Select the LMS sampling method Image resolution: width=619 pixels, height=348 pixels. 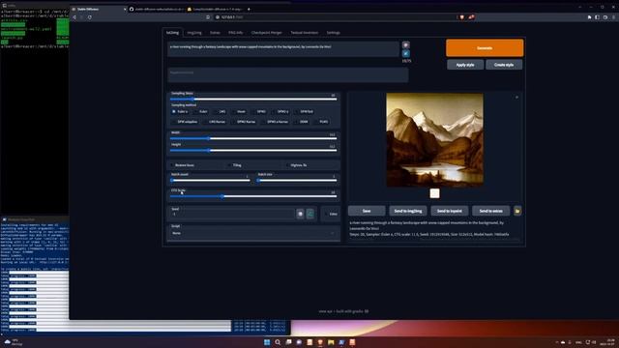click(x=220, y=112)
